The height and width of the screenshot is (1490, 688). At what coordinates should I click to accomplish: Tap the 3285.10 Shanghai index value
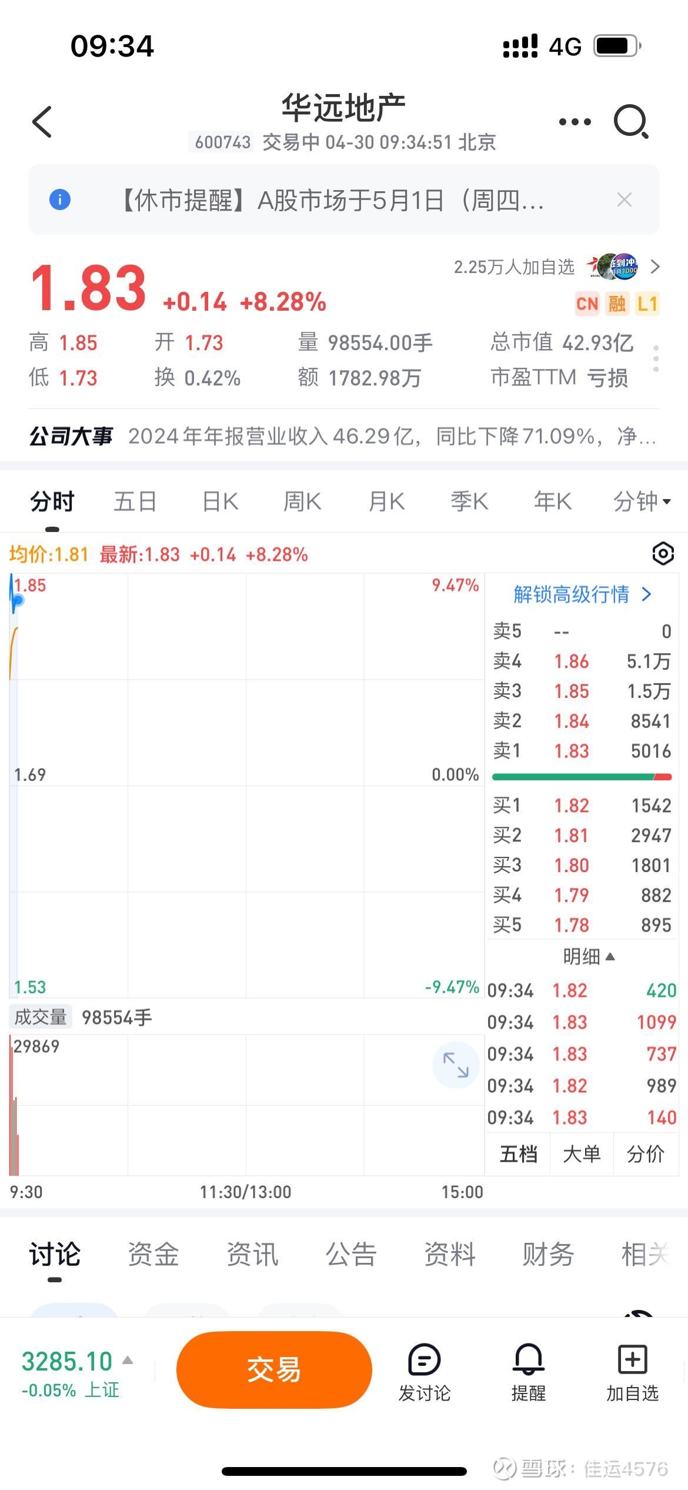[x=66, y=1361]
